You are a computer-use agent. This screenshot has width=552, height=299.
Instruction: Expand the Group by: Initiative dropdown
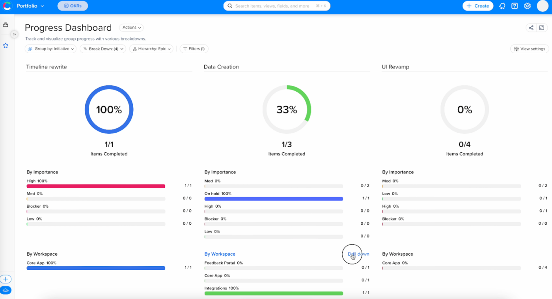tap(50, 49)
